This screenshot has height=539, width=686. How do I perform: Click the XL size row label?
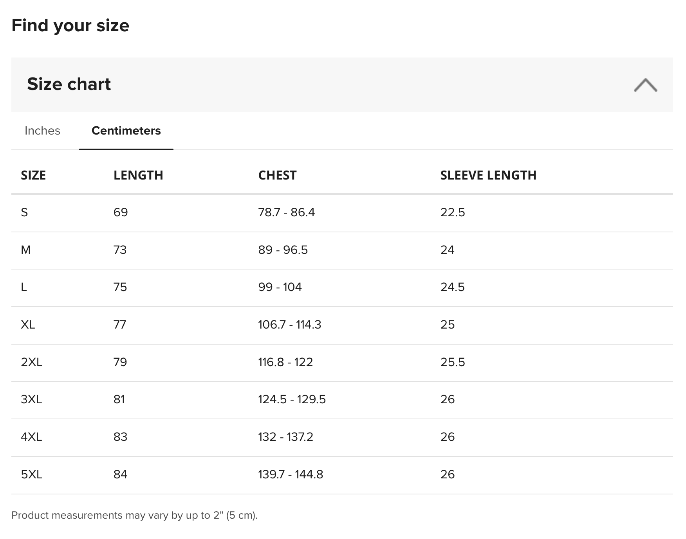pos(28,325)
